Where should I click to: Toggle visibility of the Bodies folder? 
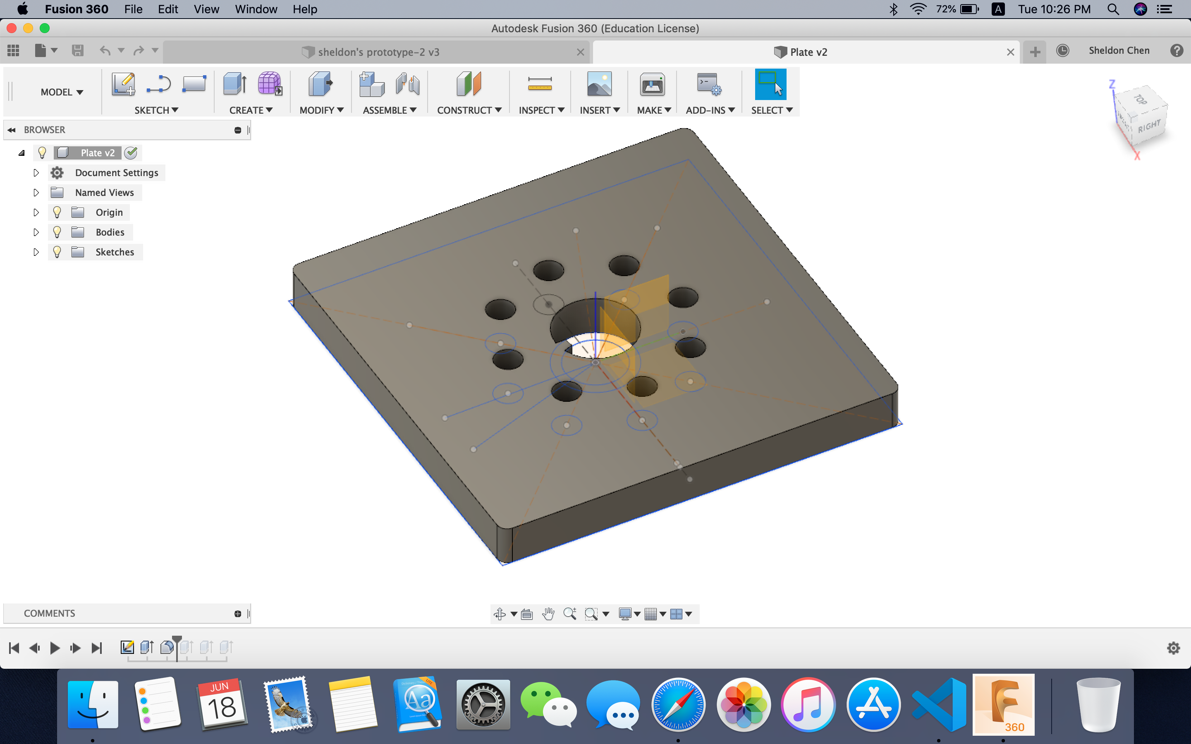coord(57,232)
